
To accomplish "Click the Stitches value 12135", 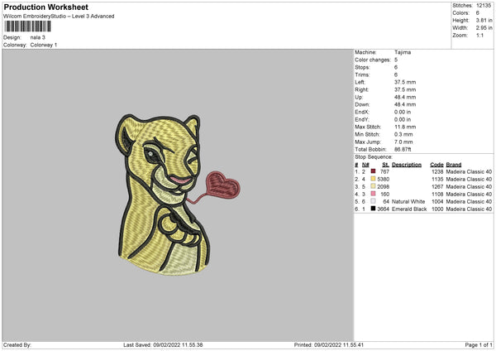I will point(484,6).
